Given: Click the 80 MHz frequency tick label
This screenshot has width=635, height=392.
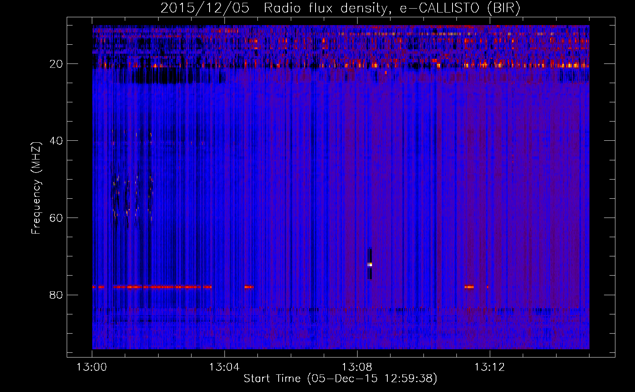Looking at the screenshot, I should (57, 295).
